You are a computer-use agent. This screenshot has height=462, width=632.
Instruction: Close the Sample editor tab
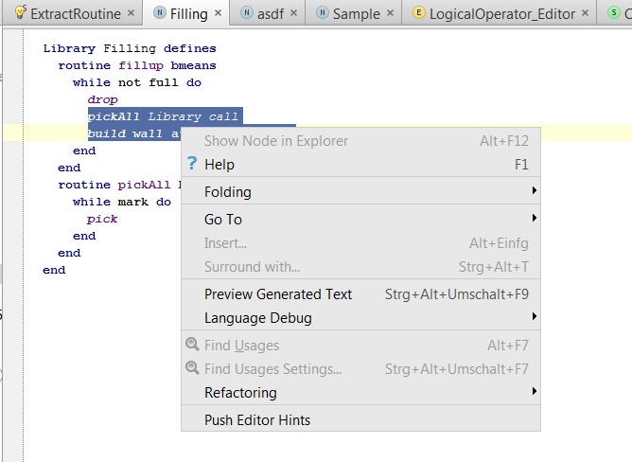click(x=391, y=14)
